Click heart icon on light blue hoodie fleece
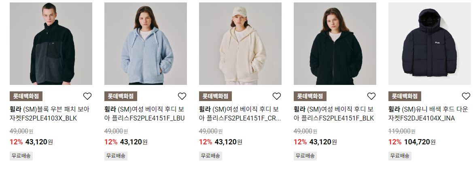The width and height of the screenshot is (475, 169). [x=182, y=96]
